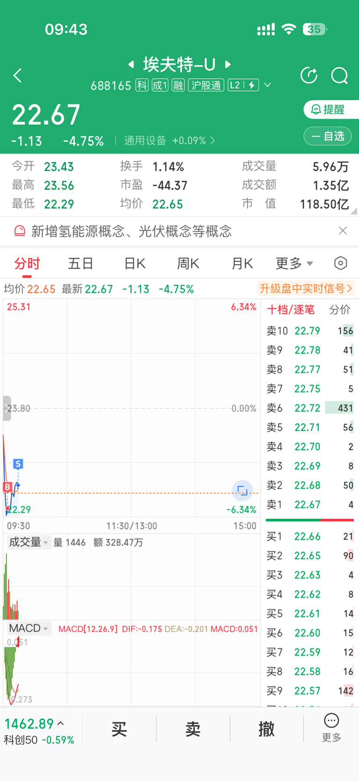Screen dimensions: 359x781
Task: Expand quote details corner triangle
Action: coord(353,211)
